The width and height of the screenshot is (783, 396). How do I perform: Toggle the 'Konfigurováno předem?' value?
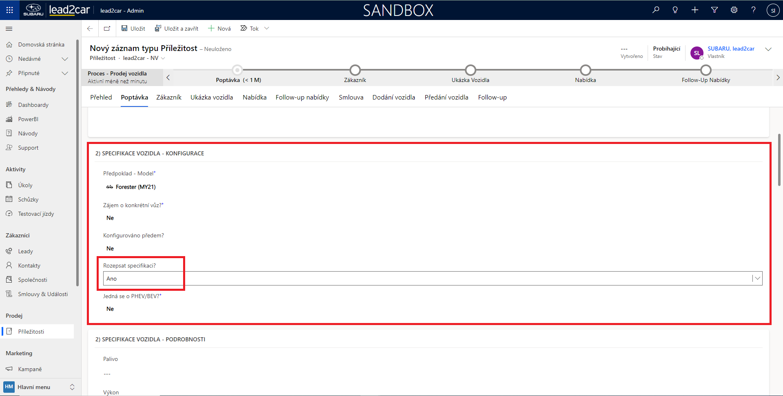click(x=110, y=249)
